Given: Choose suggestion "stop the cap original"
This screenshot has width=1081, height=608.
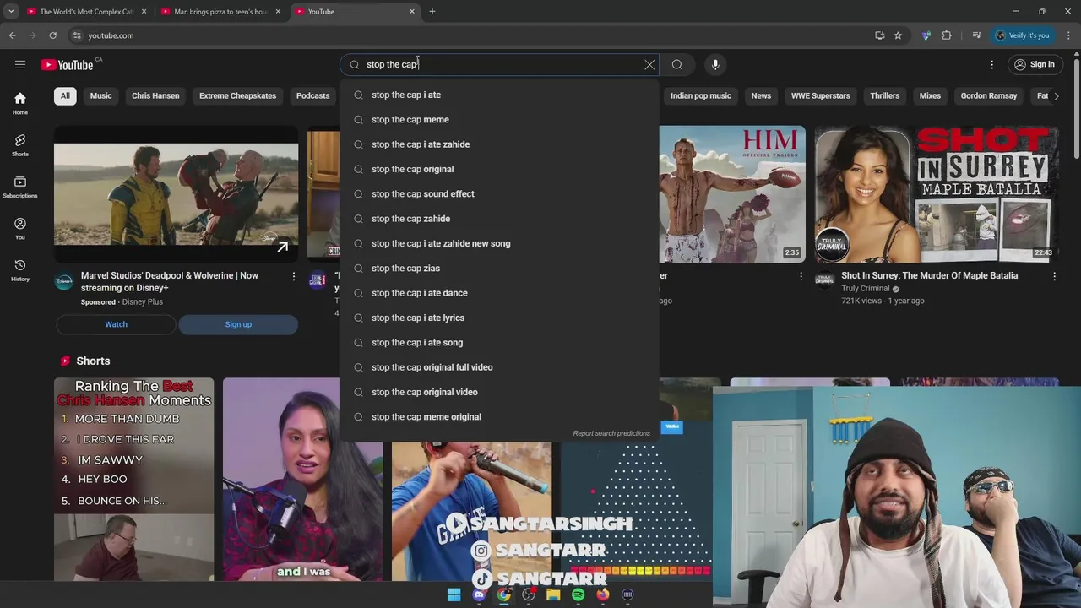Looking at the screenshot, I should [499, 169].
